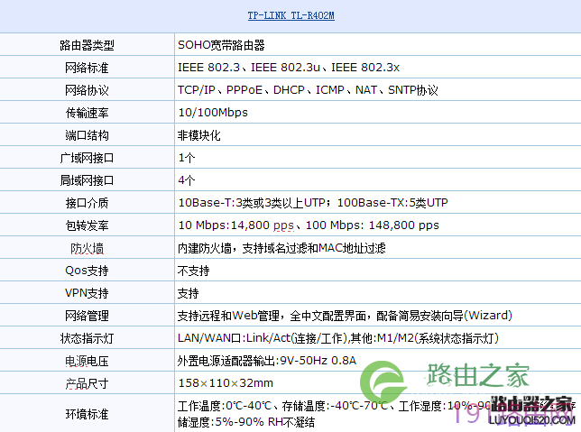Click the 内建防火墙 description value
581x432 pixels.
[x=281, y=248]
